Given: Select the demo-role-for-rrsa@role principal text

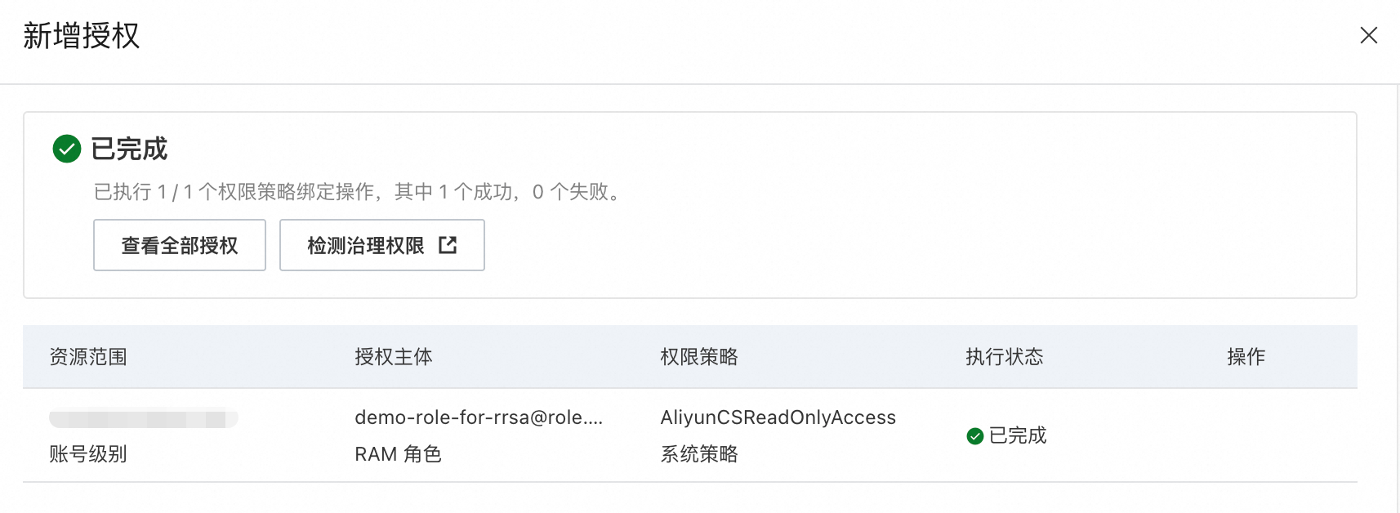Looking at the screenshot, I should pyautogui.click(x=479, y=417).
